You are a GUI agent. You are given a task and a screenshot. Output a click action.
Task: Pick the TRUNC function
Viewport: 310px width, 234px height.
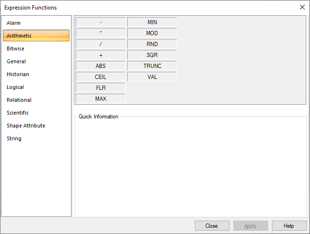152,66
